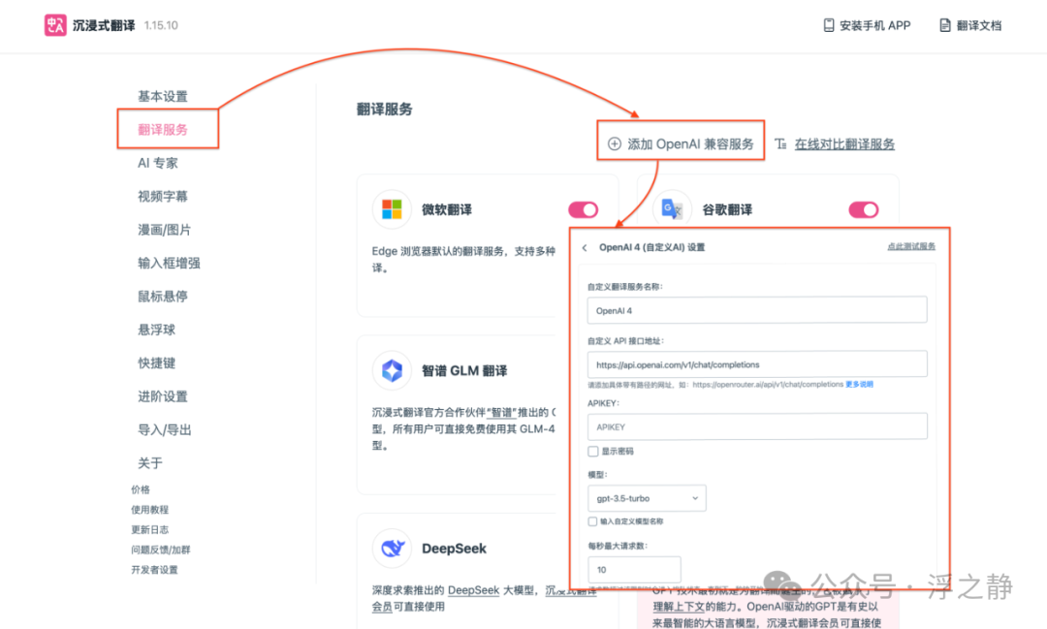Open 导入/导出 settings section
Screen dimensions: 1047x629
[x=164, y=430]
